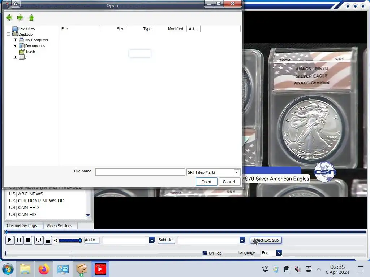This screenshot has width=370, height=277.
Task: Adjust the volume slider
Action: [70, 240]
